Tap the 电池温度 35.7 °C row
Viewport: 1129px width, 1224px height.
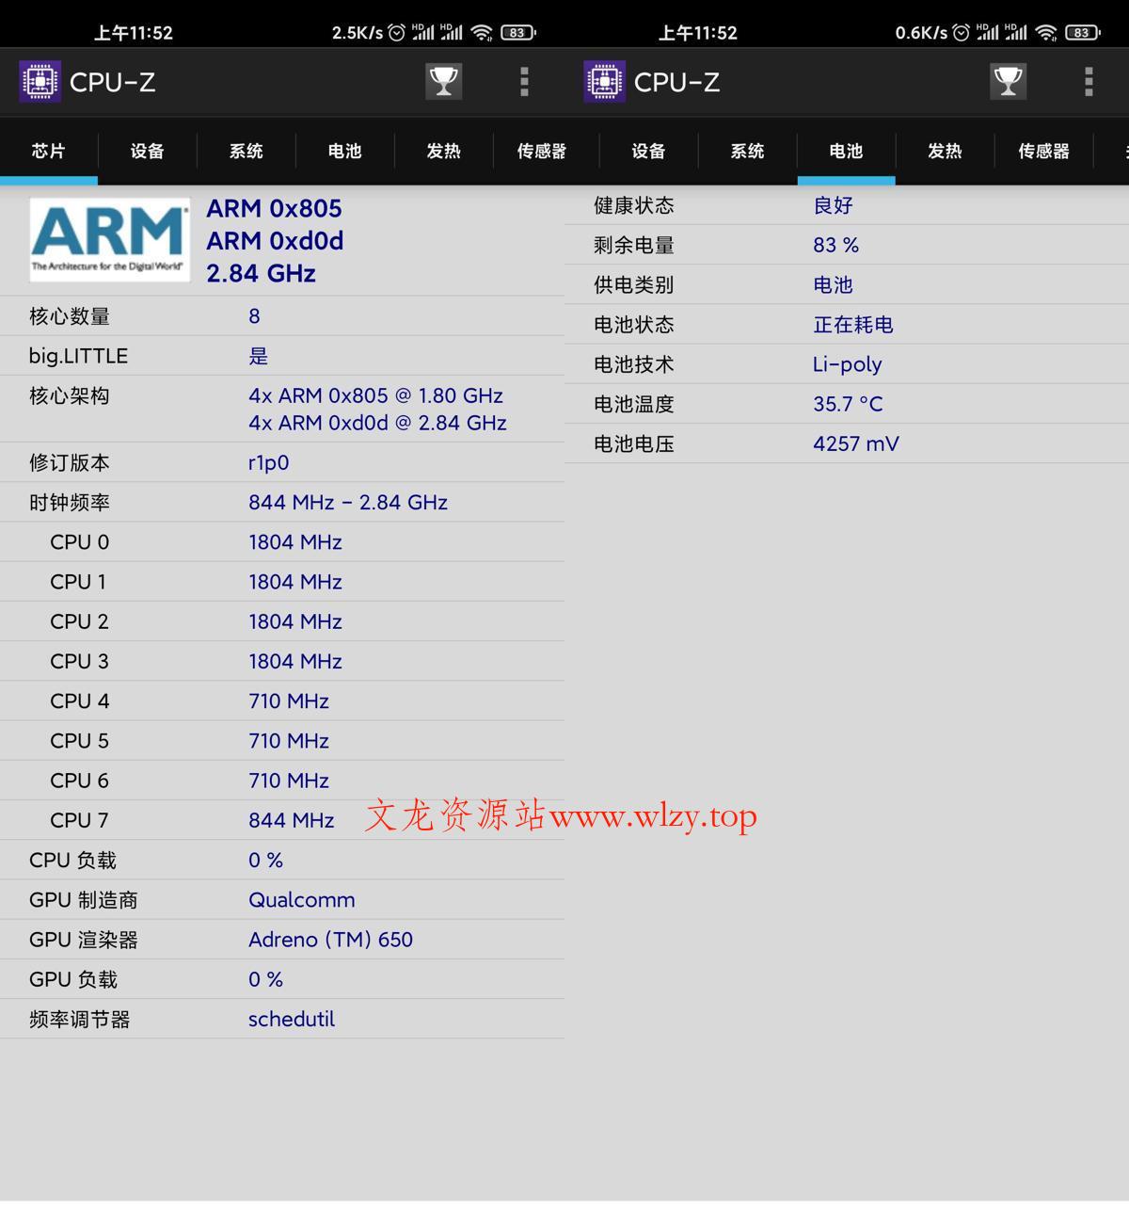(x=847, y=404)
